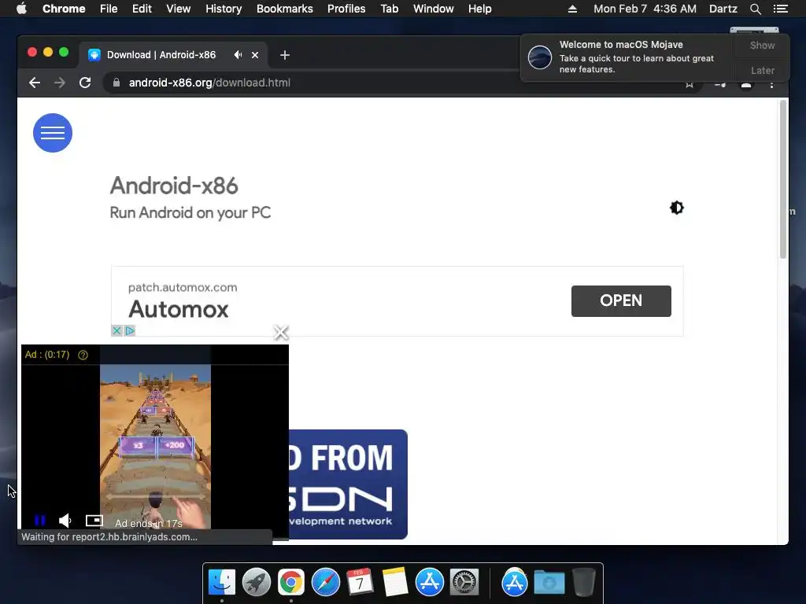Viewport: 806px width, 604px height.
Task: Click the Welcome to macOS Mojave notification
Action: click(x=628, y=57)
